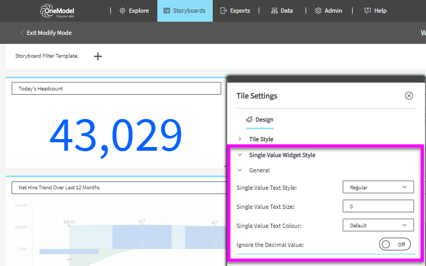Click the Exports arrow icon
This screenshot has height=266, width=426.
pos(223,11)
